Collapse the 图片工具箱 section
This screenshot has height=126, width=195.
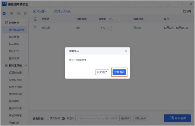click(x=26, y=66)
